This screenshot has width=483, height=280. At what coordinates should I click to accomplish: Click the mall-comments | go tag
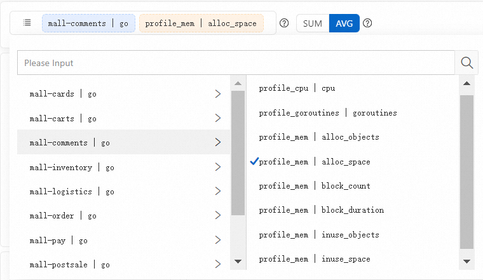[88, 23]
